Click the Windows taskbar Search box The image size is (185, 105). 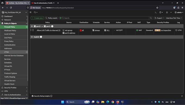tap(78, 102)
